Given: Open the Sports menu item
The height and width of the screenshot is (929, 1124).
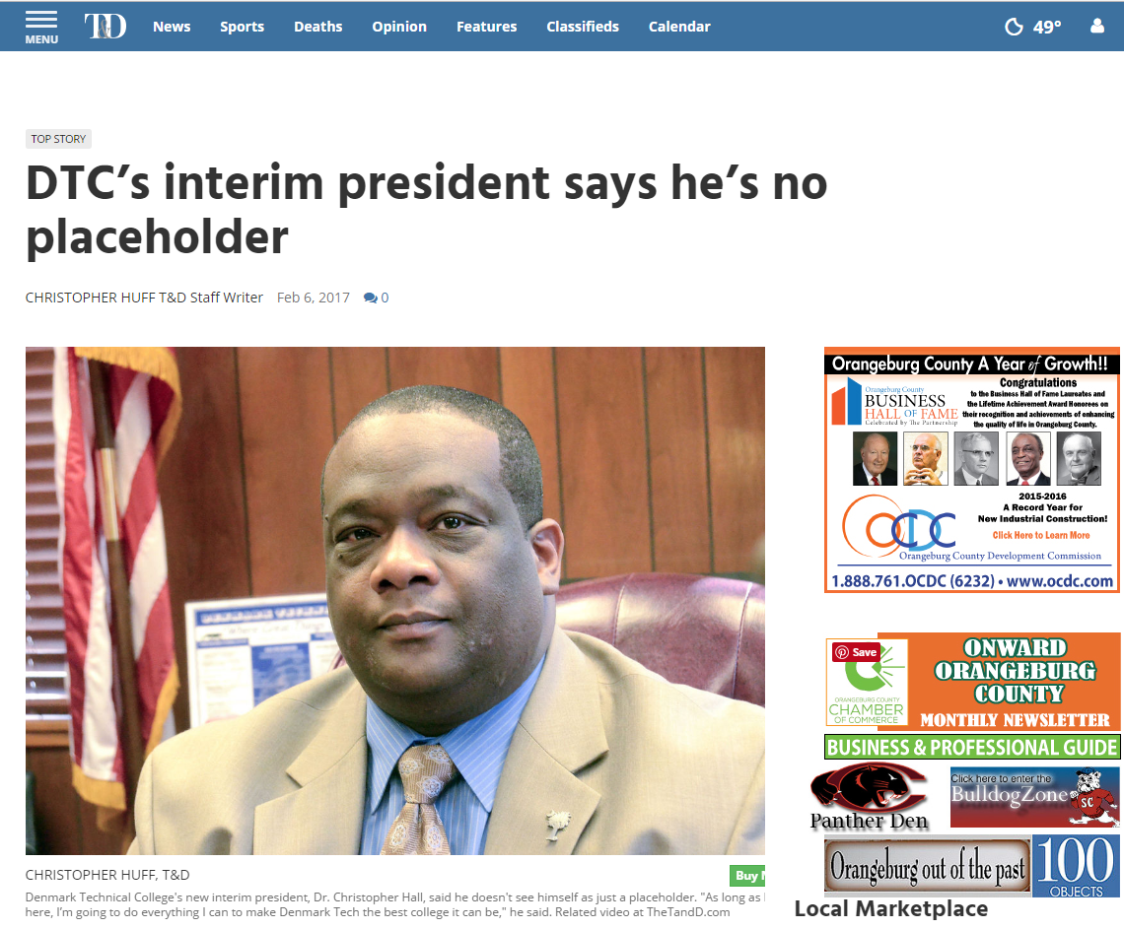Looking at the screenshot, I should [242, 27].
